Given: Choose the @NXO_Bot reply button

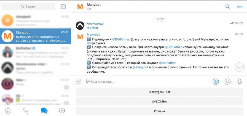Looking at the screenshot, I should point(159,101).
